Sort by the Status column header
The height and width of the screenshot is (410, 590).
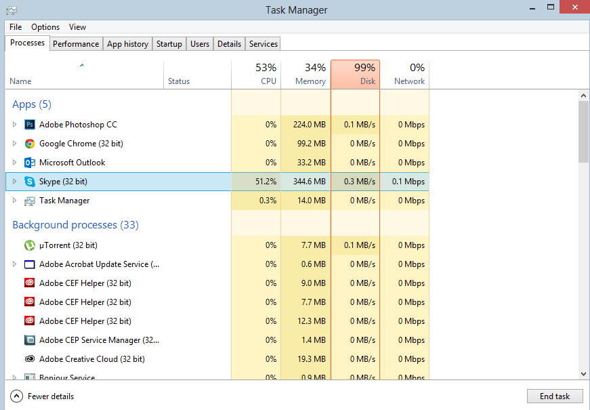click(198, 75)
